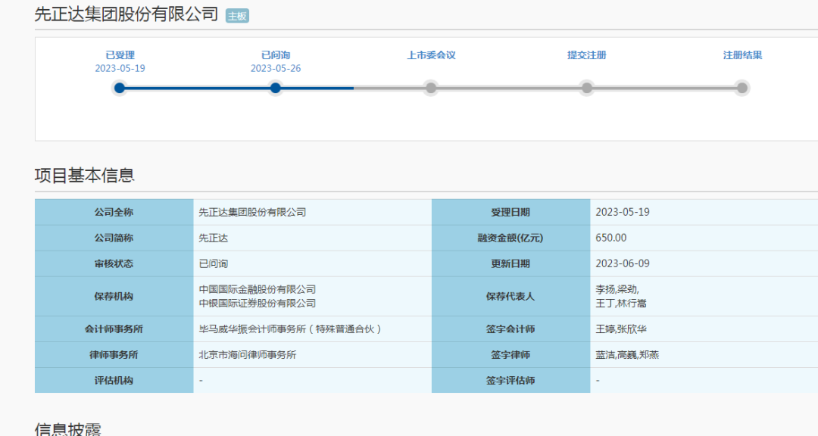Click the 受理日期 header cell

[510, 212]
